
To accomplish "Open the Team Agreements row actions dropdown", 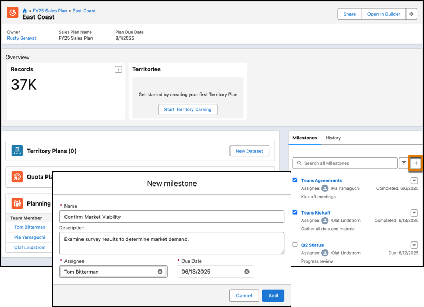I will coord(414,180).
